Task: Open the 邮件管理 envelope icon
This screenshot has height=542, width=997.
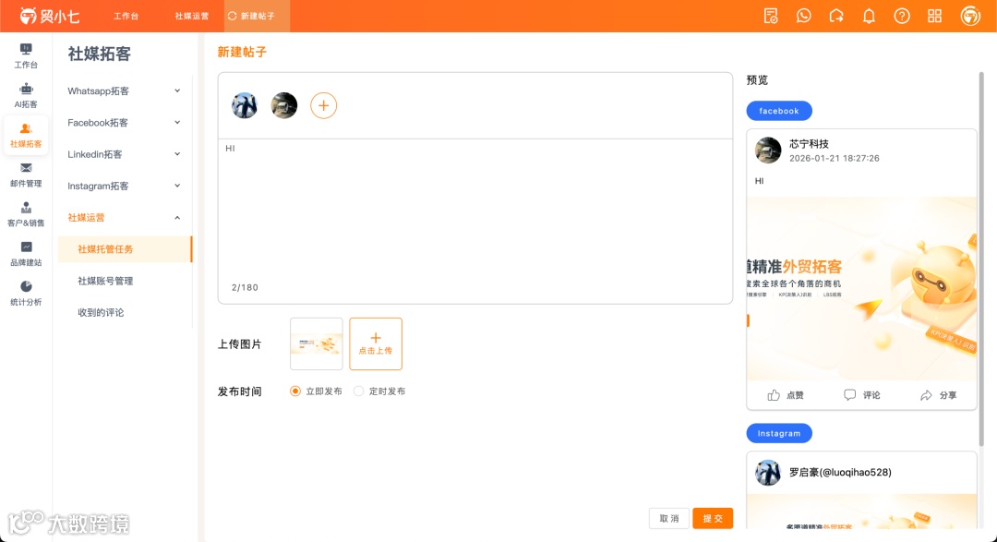Action: pyautogui.click(x=26, y=168)
